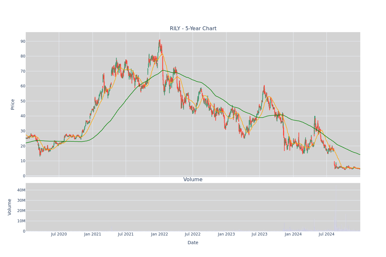This screenshot has width=386, height=257.
Task: Select the rotated "Volume" y-axis label
Action: (x=10, y=207)
